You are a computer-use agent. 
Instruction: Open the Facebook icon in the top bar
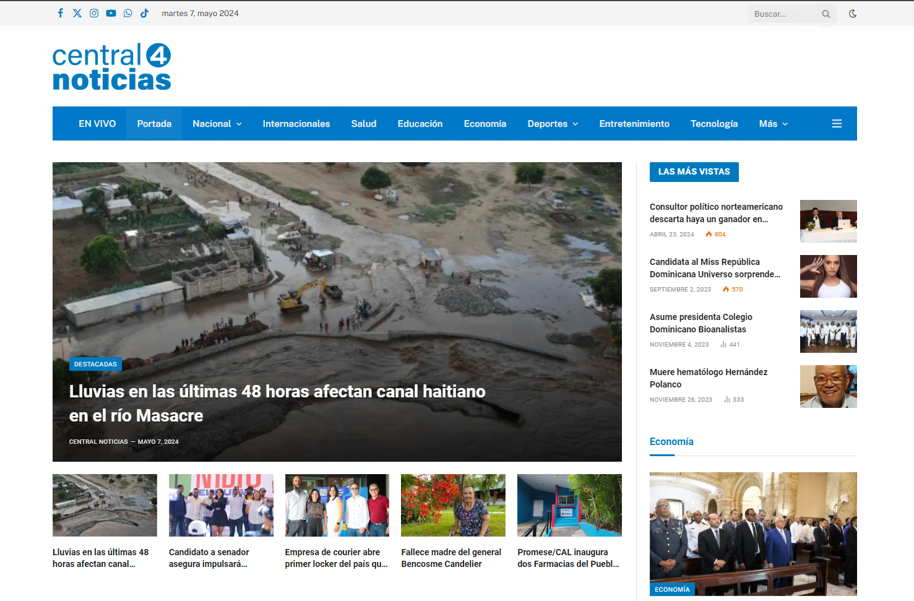[60, 12]
